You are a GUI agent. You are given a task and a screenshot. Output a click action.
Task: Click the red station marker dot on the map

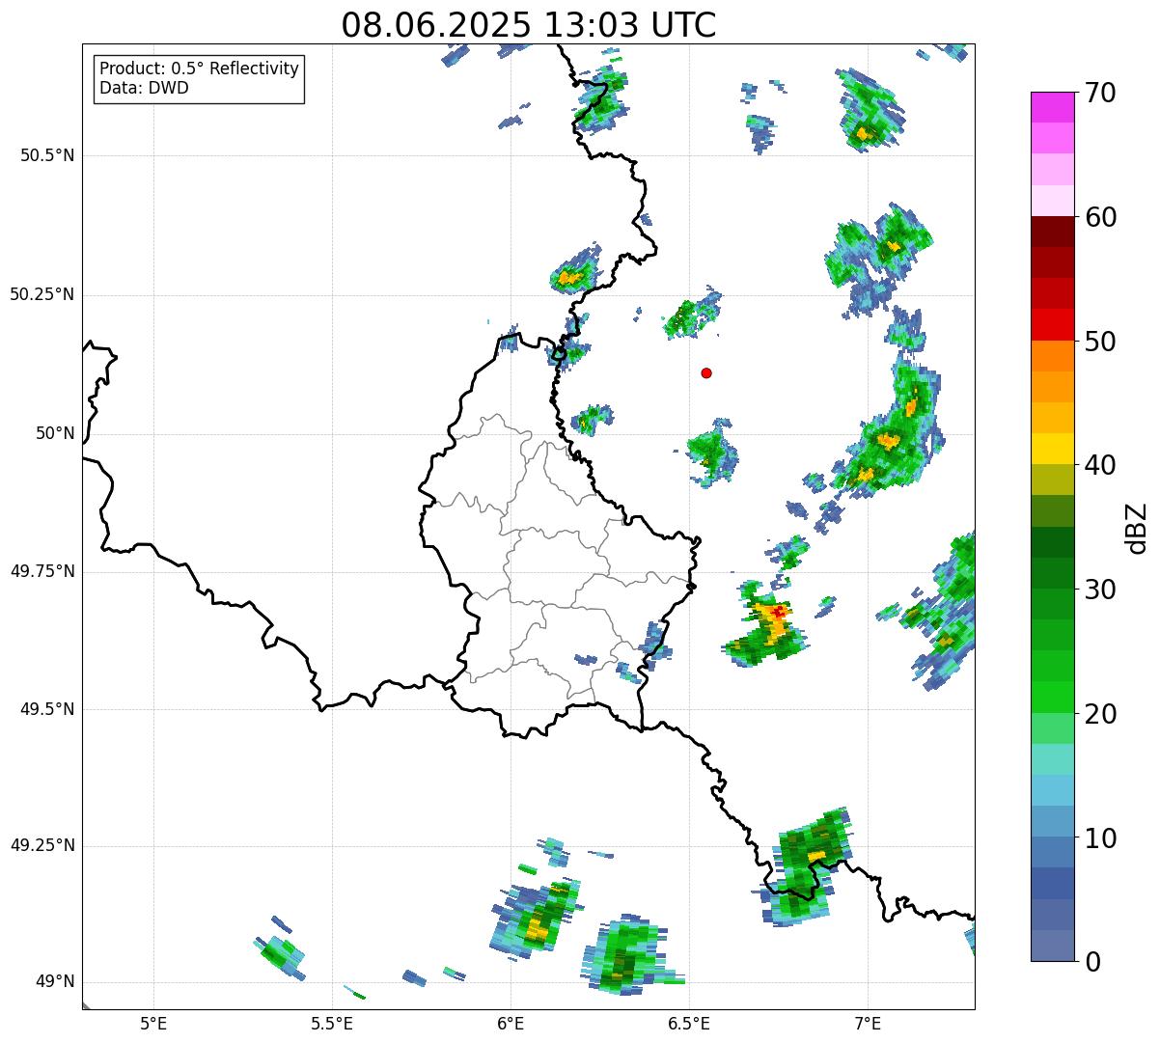tap(706, 372)
